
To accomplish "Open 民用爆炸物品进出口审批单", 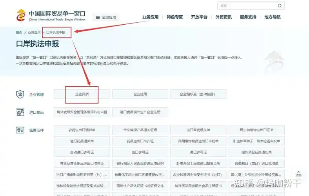I will (x=198, y=141).
